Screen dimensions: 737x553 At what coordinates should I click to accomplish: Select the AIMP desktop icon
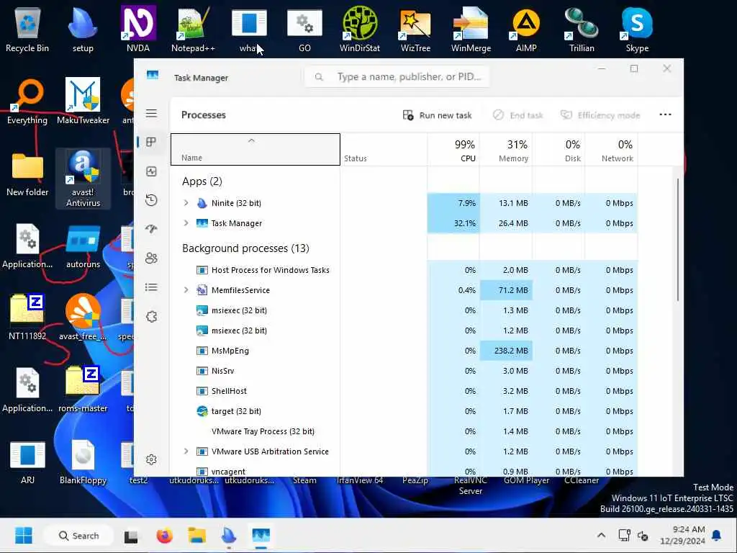click(526, 29)
